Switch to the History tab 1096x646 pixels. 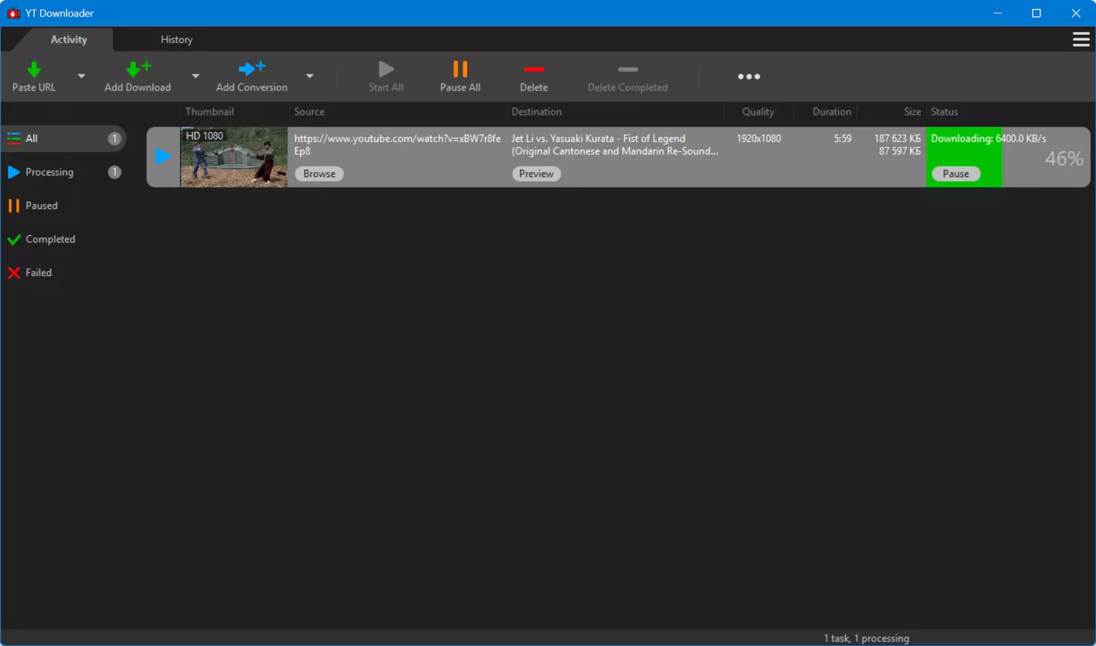pyautogui.click(x=176, y=39)
